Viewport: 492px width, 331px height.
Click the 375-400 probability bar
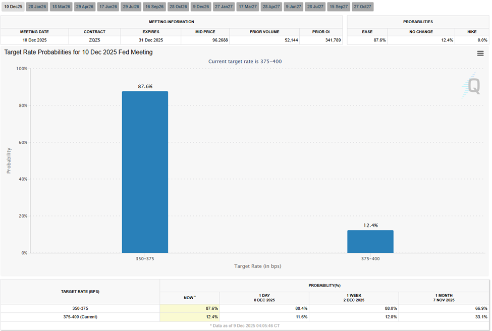(370, 241)
